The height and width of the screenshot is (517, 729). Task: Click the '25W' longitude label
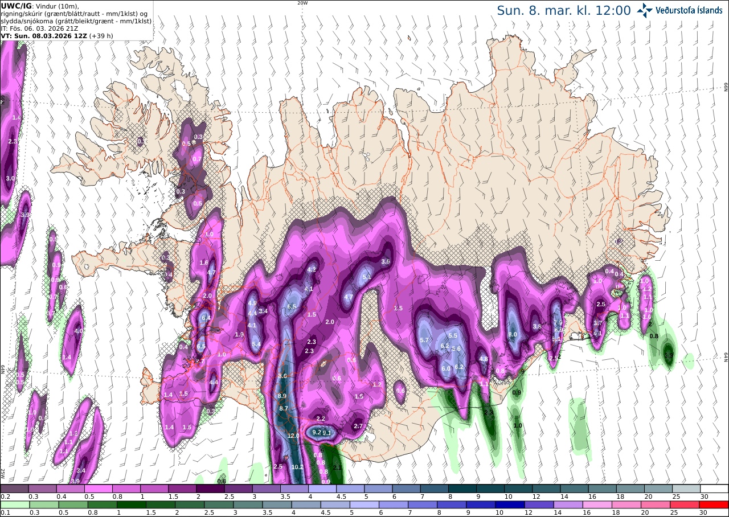[x=3, y=473]
